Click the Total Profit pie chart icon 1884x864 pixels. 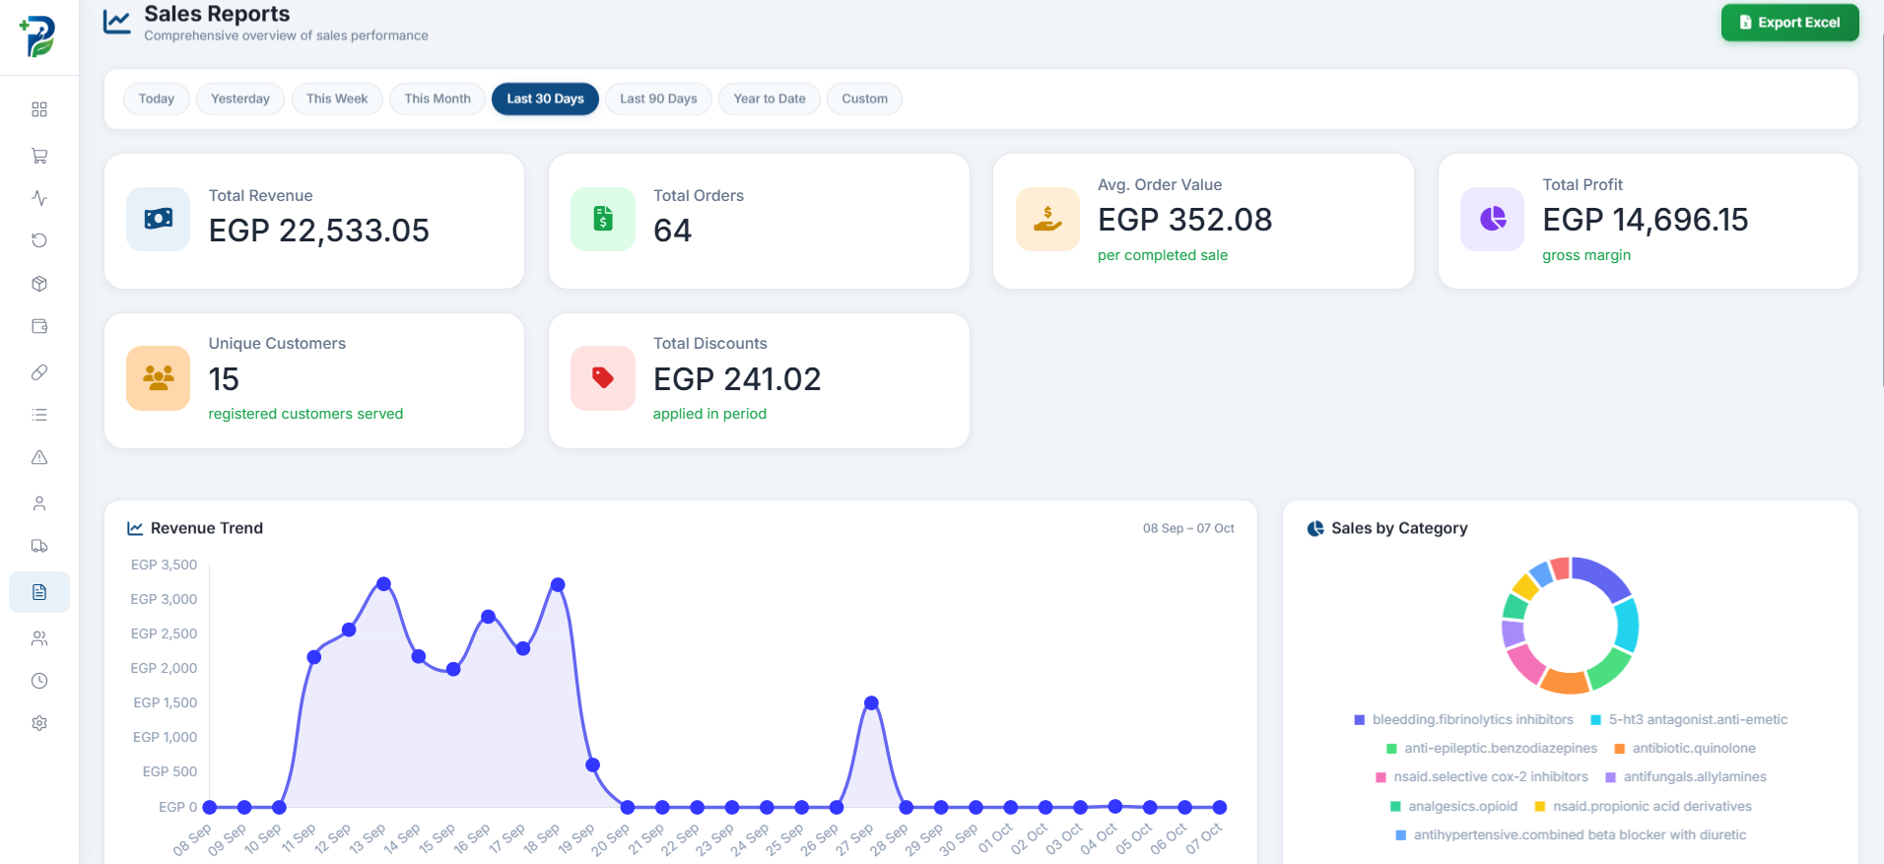tap(1493, 219)
